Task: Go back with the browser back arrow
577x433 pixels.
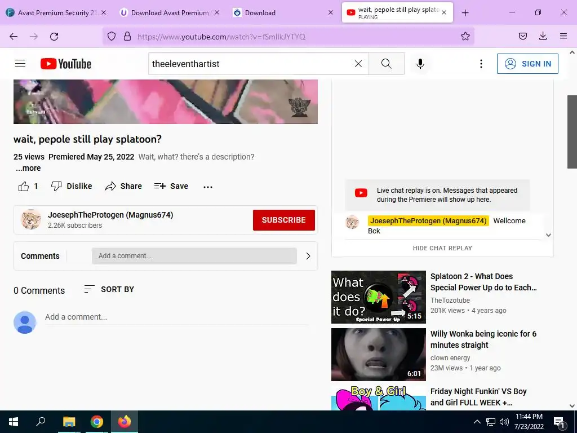Action: click(x=14, y=37)
